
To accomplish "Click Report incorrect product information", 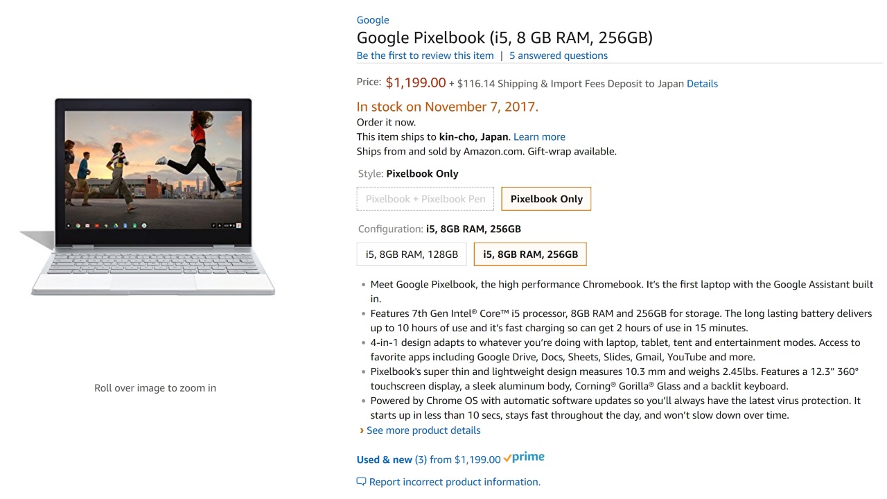I will 455,482.
